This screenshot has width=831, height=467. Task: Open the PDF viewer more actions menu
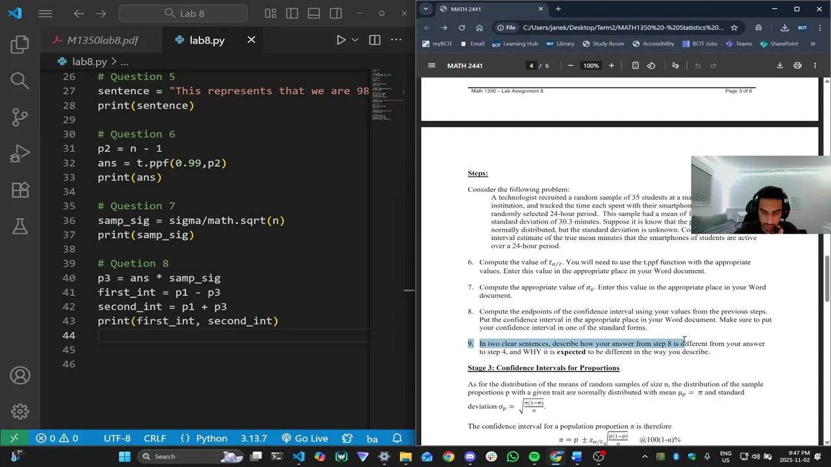[x=815, y=66]
